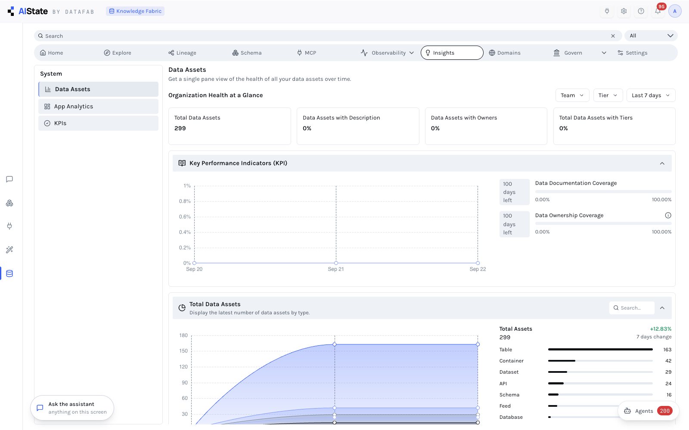
Task: Open chat icon in left sidebar
Action: coord(9,179)
